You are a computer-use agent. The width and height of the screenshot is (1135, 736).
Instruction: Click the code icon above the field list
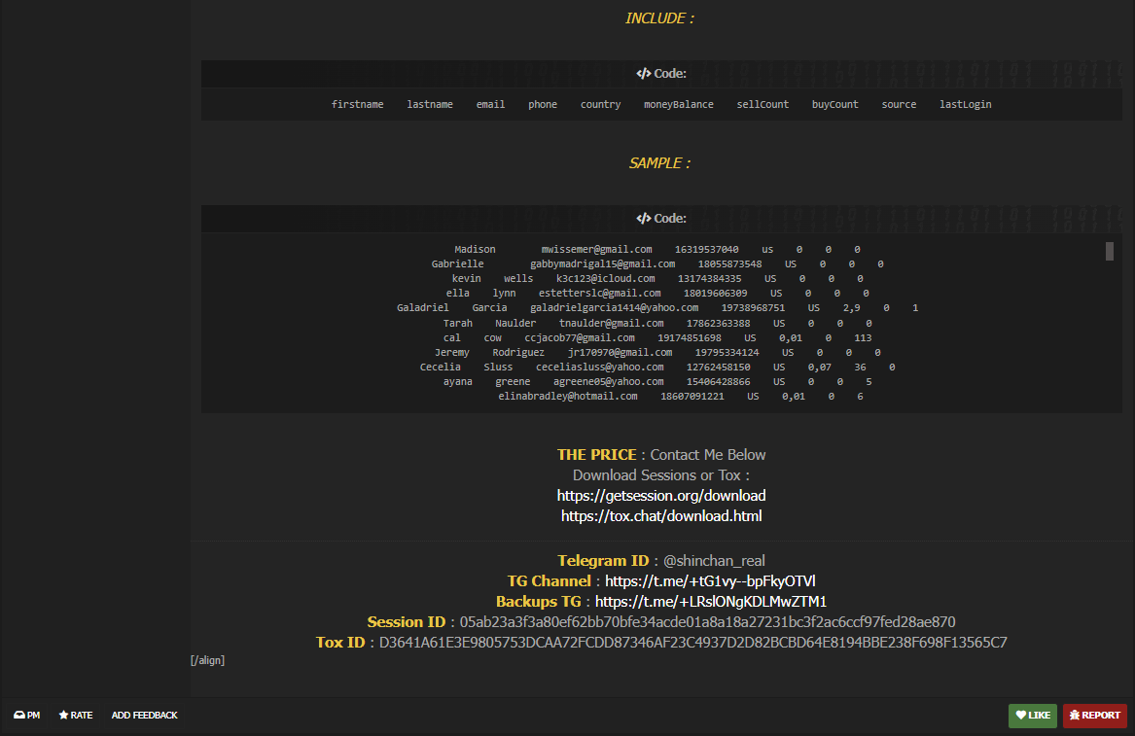click(643, 74)
